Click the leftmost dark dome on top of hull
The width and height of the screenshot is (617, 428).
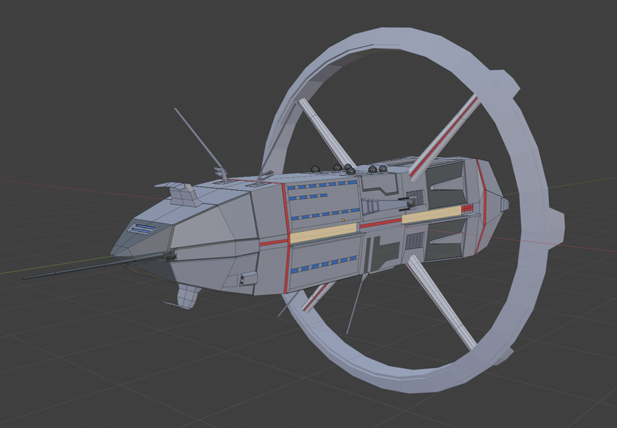pyautogui.click(x=314, y=169)
